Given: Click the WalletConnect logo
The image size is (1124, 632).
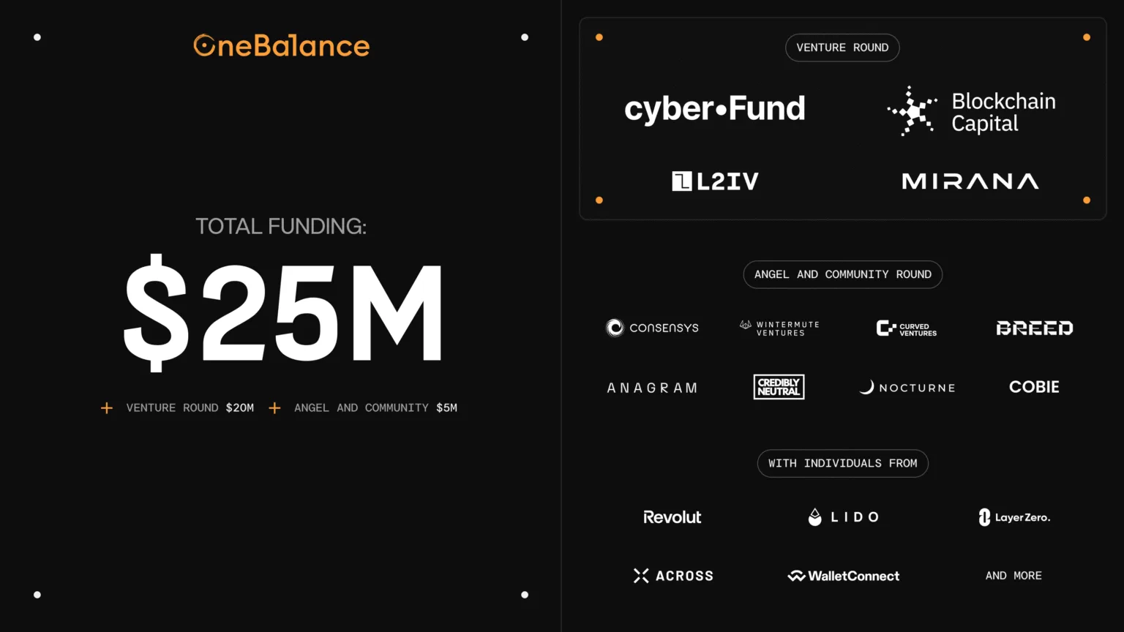Looking at the screenshot, I should click(843, 576).
